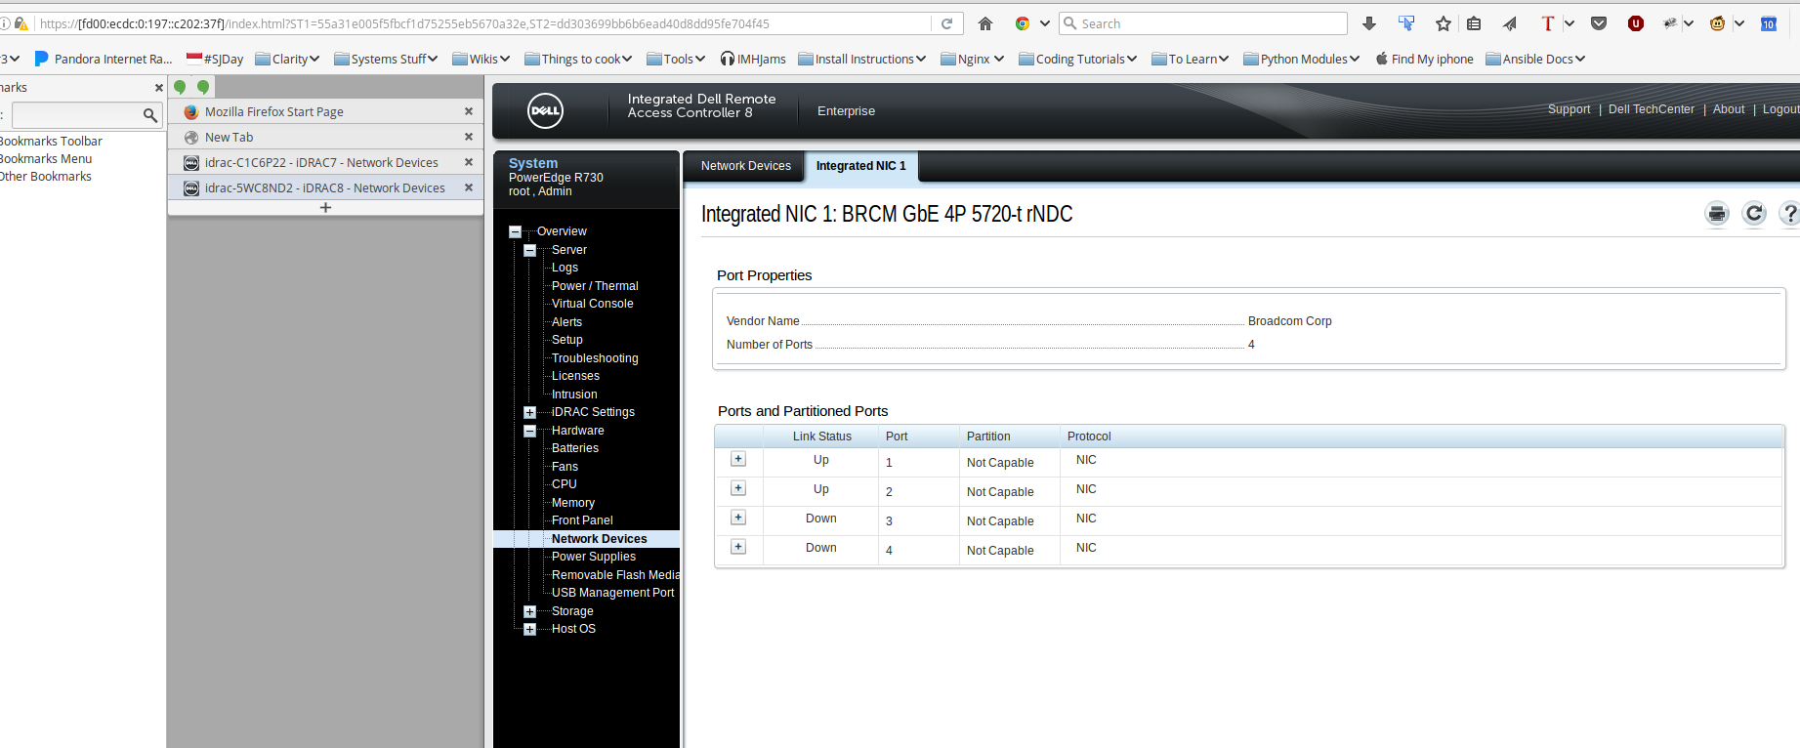The width and height of the screenshot is (1800, 748).
Task: Click the bookmark star icon
Action: 1444,23
